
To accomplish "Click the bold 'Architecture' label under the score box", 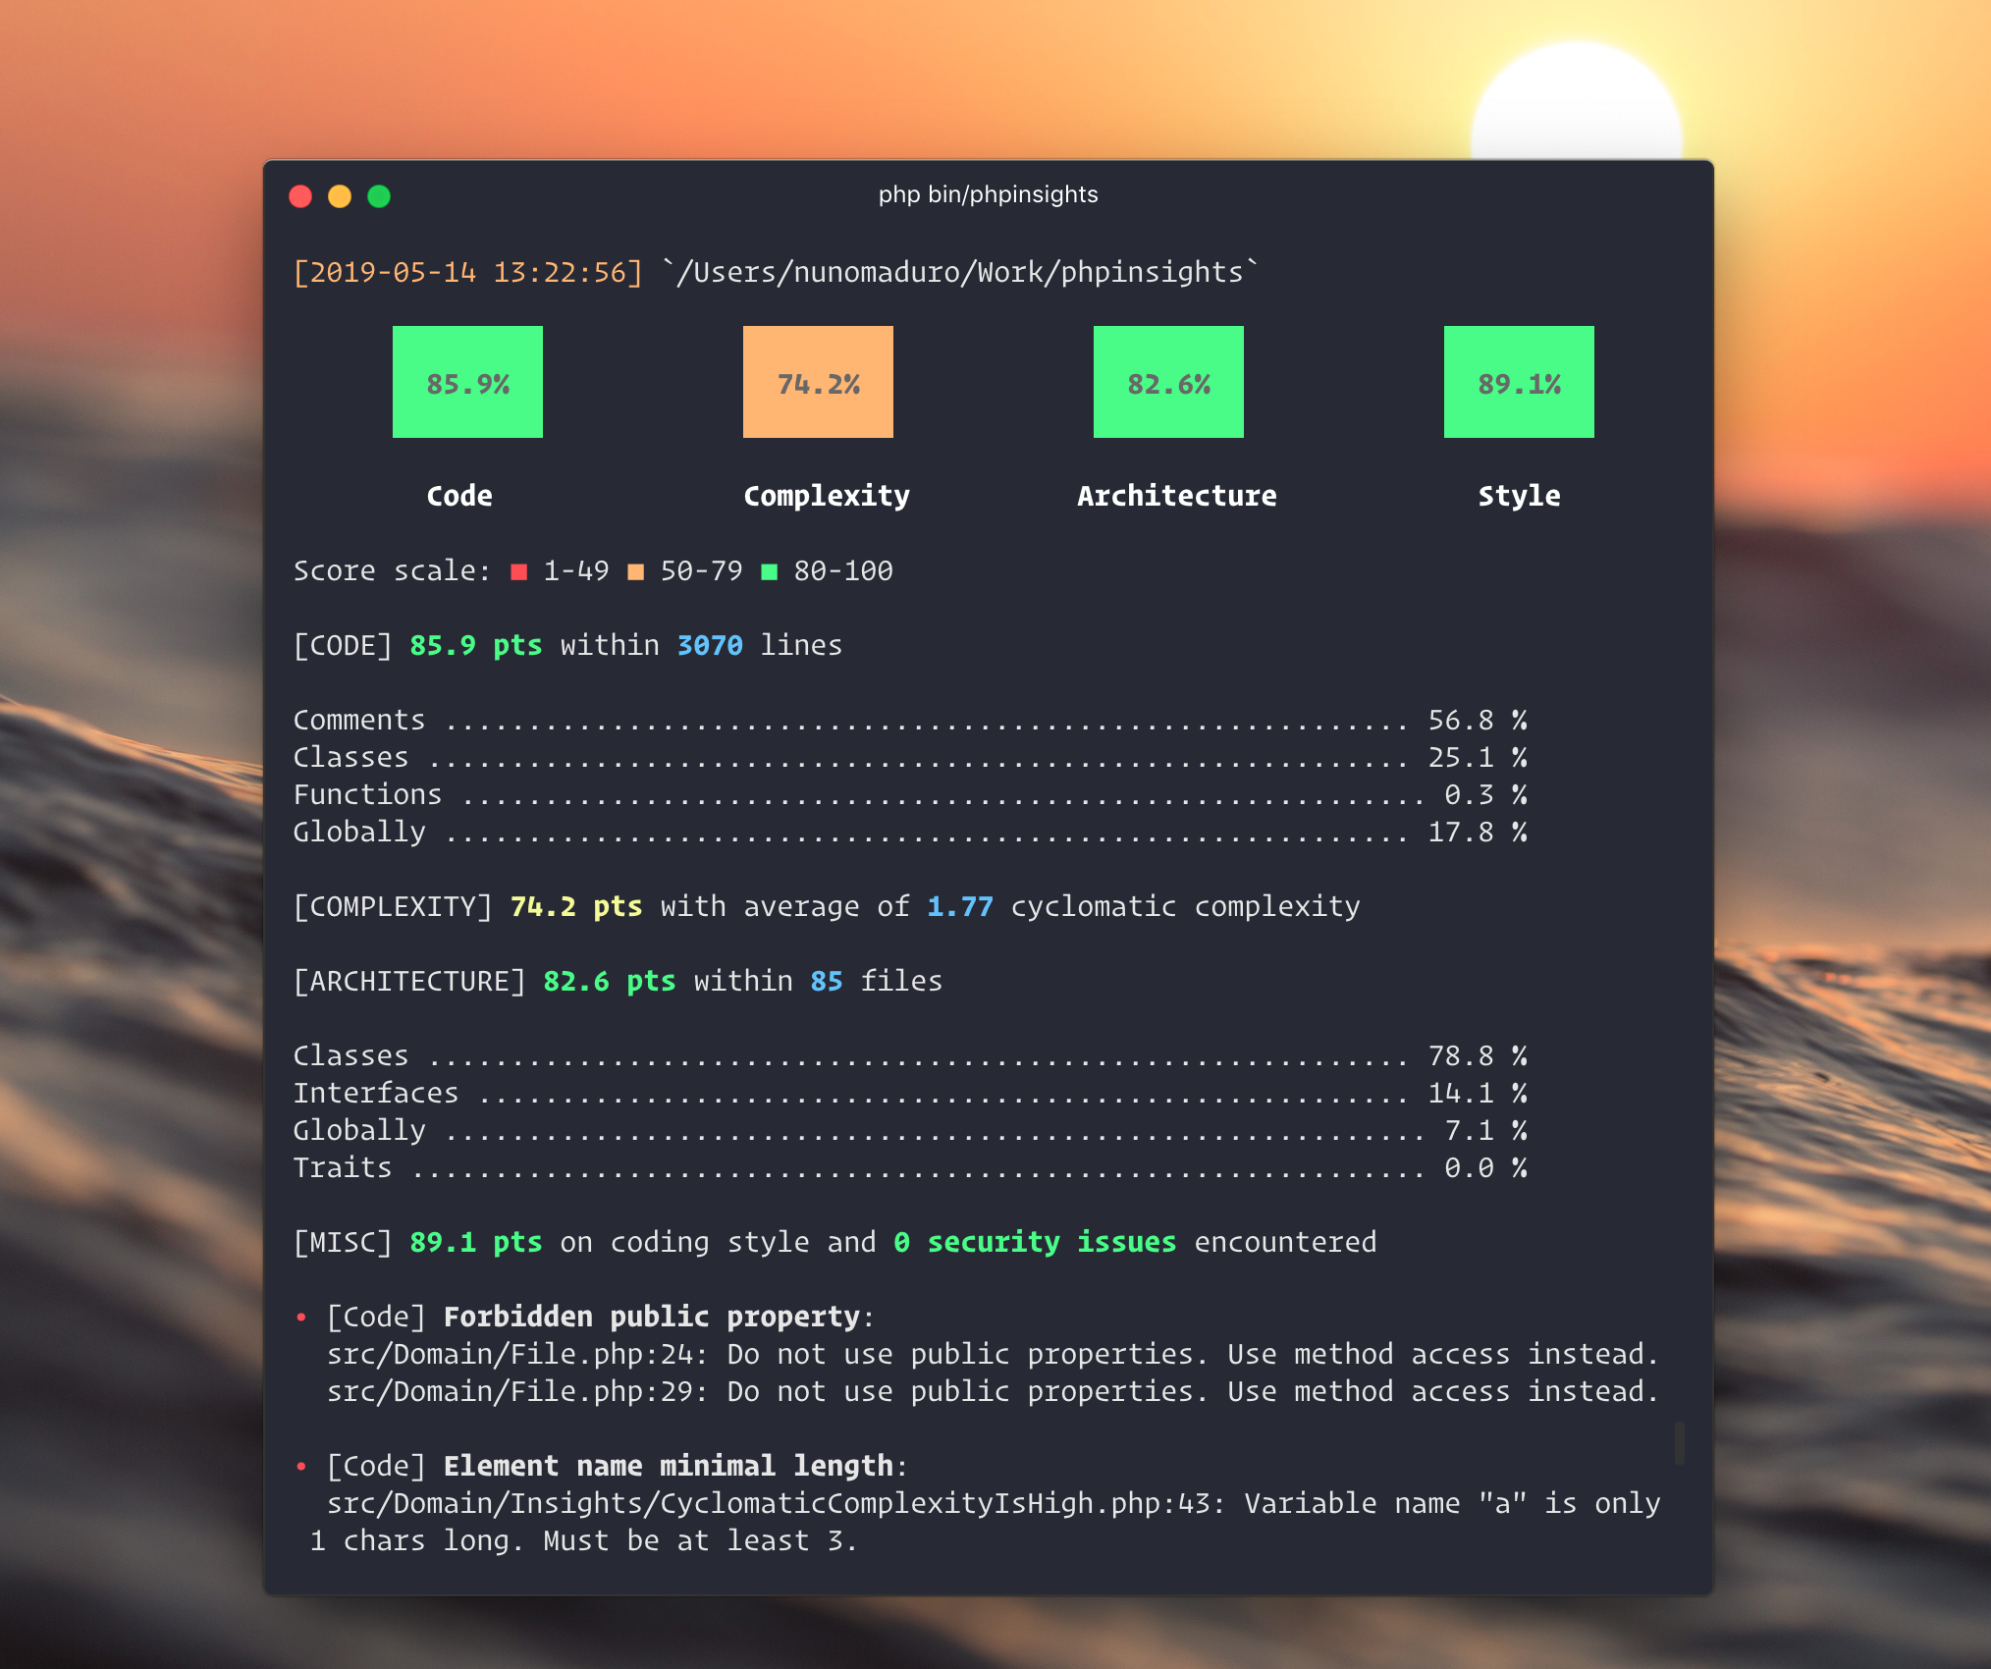I will [1177, 496].
